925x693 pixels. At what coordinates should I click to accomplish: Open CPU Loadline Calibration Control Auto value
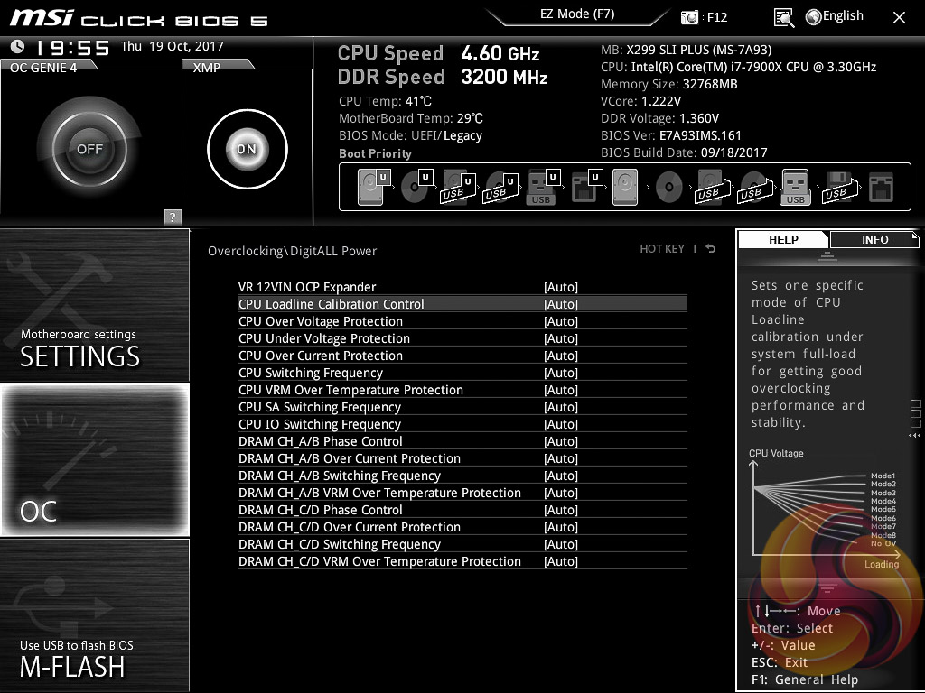[x=560, y=304]
